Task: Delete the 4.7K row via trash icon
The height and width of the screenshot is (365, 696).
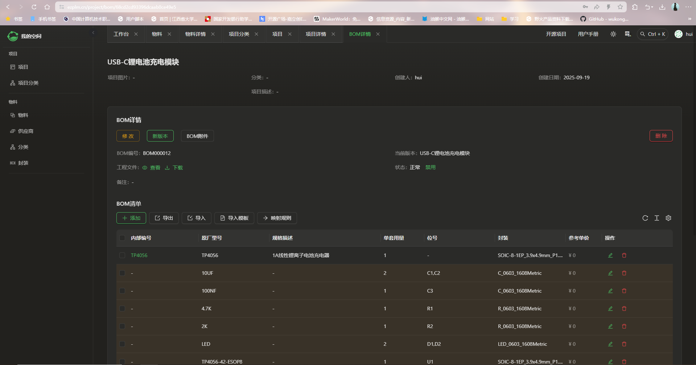Action: 624,309
